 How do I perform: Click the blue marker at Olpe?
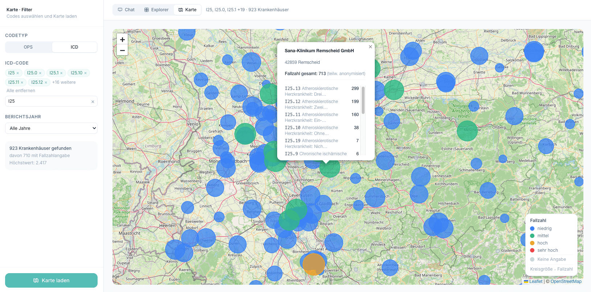click(419, 194)
